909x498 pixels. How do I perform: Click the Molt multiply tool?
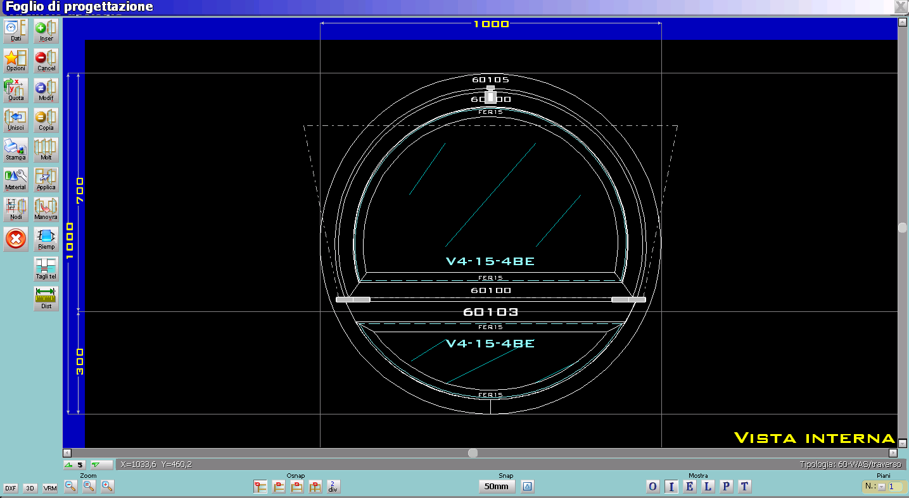pos(46,150)
